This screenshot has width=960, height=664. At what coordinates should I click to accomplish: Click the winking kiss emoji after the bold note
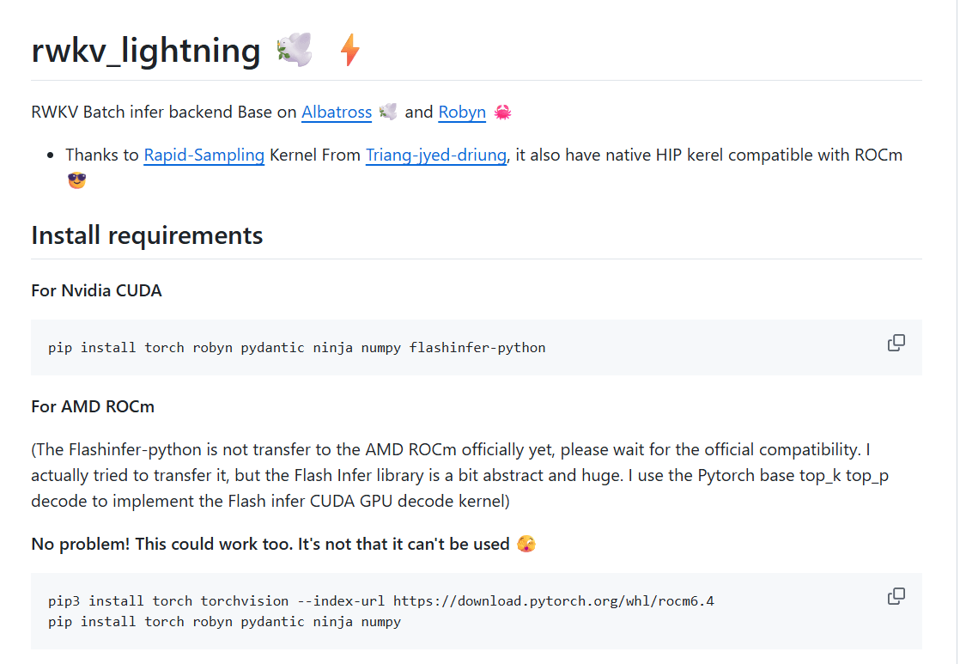[x=526, y=543]
